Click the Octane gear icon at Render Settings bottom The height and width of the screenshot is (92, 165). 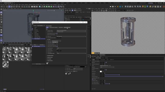pyautogui.click(x=47, y=63)
